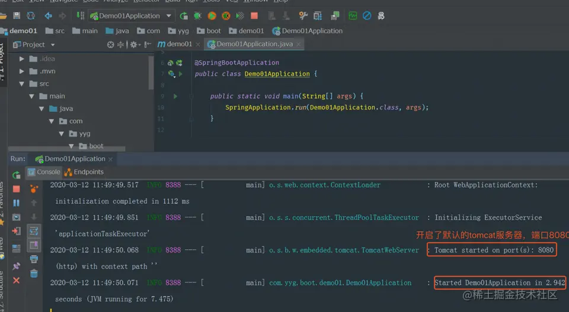Click the Synchronize toolbar icon
The width and height of the screenshot is (569, 312).
(x=31, y=15)
